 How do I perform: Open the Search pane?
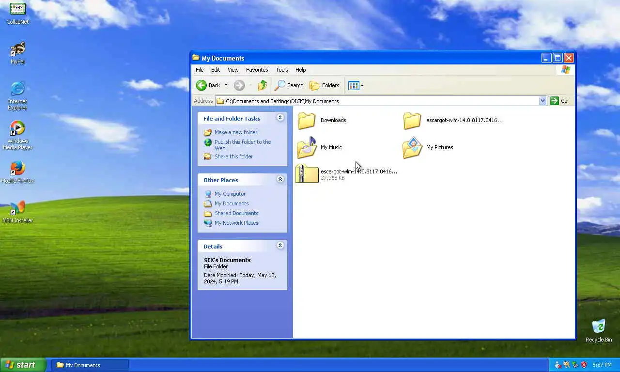[289, 85]
